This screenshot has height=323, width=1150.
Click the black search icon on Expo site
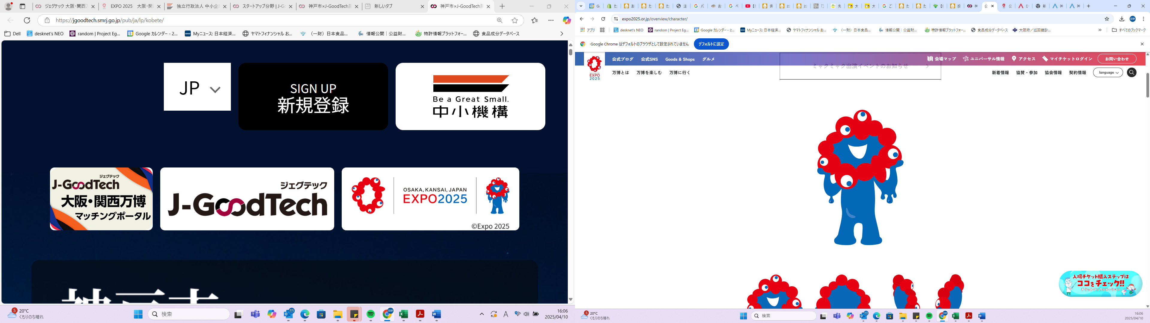[x=1131, y=72]
